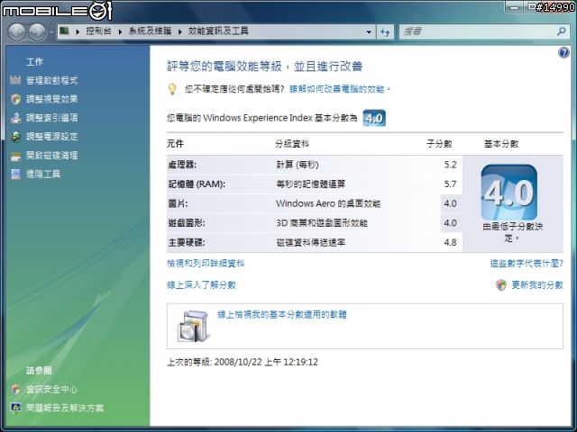This screenshot has width=577, height=432.
Task: Click '3D 商業和遊戲圖形效能' description
Action: pyautogui.click(x=322, y=223)
